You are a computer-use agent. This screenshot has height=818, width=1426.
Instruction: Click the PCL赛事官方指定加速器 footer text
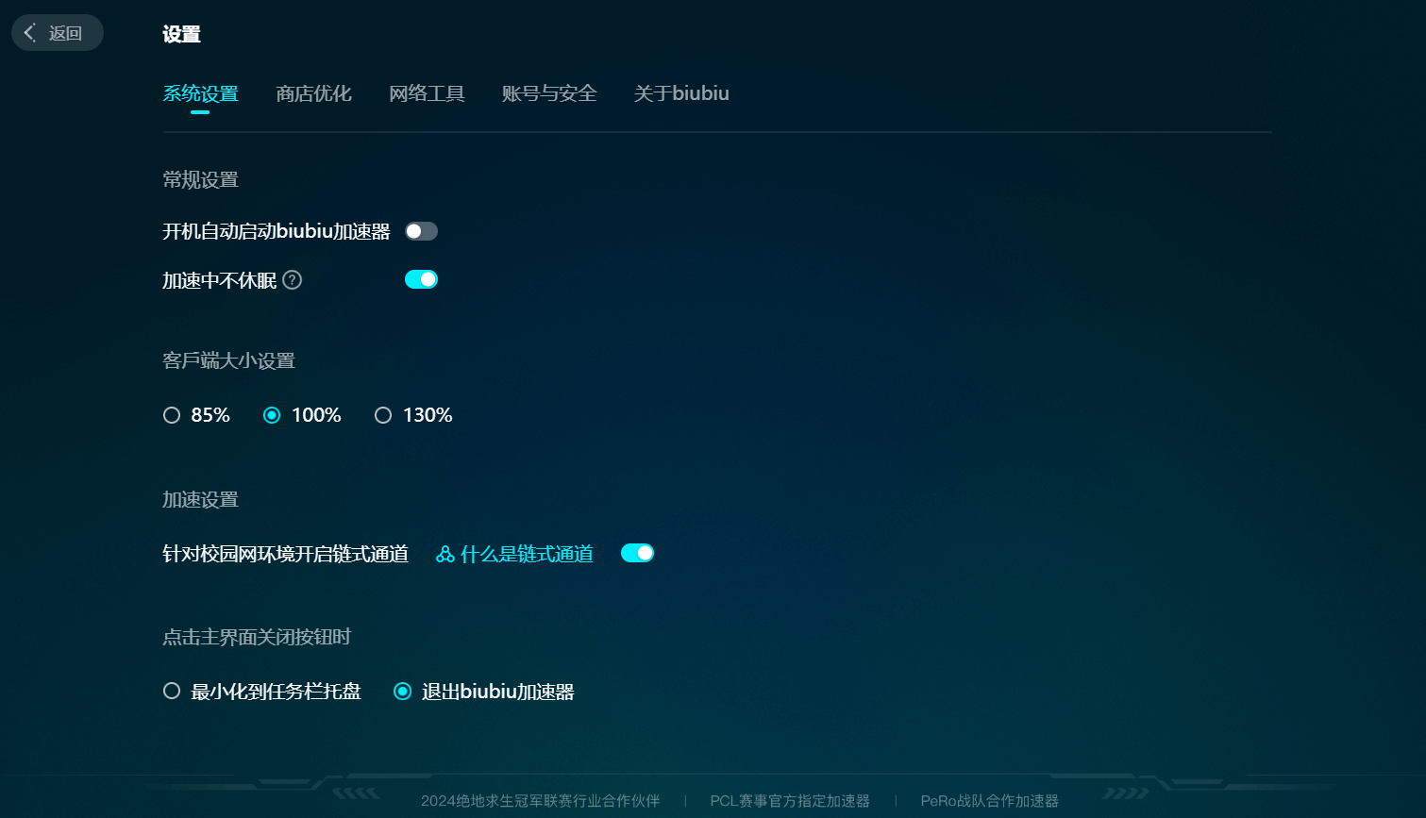pos(790,801)
